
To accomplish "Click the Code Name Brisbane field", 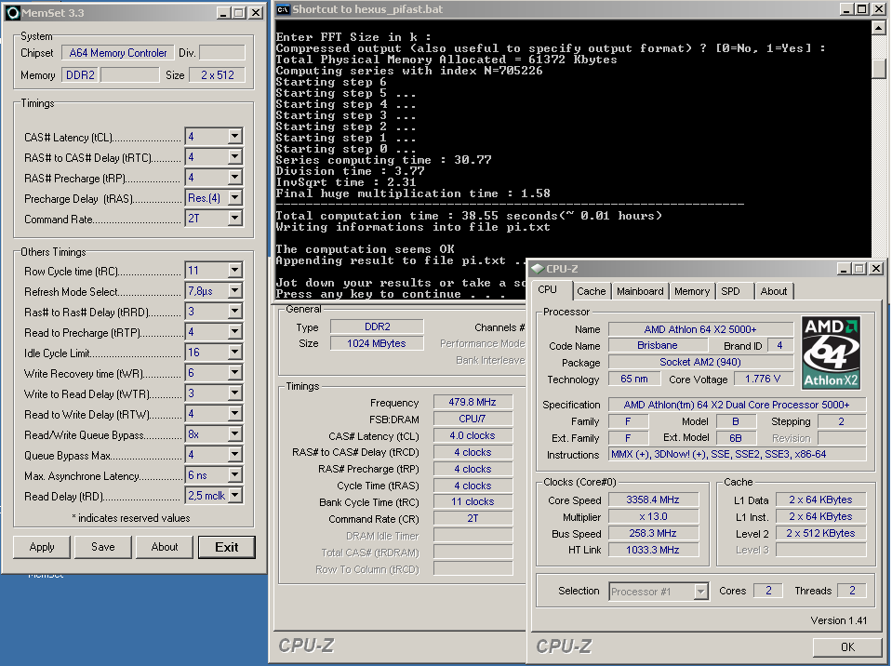I will (x=658, y=345).
